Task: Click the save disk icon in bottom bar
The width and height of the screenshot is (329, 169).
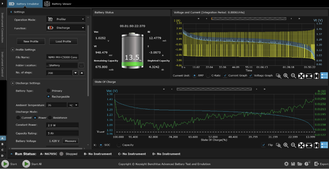Action: (x=293, y=164)
